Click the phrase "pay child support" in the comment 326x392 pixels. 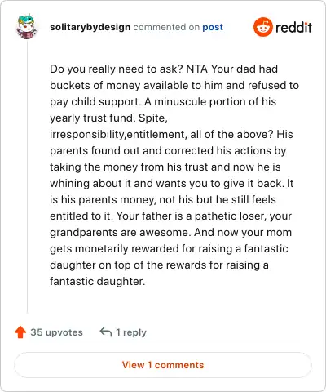click(95, 102)
